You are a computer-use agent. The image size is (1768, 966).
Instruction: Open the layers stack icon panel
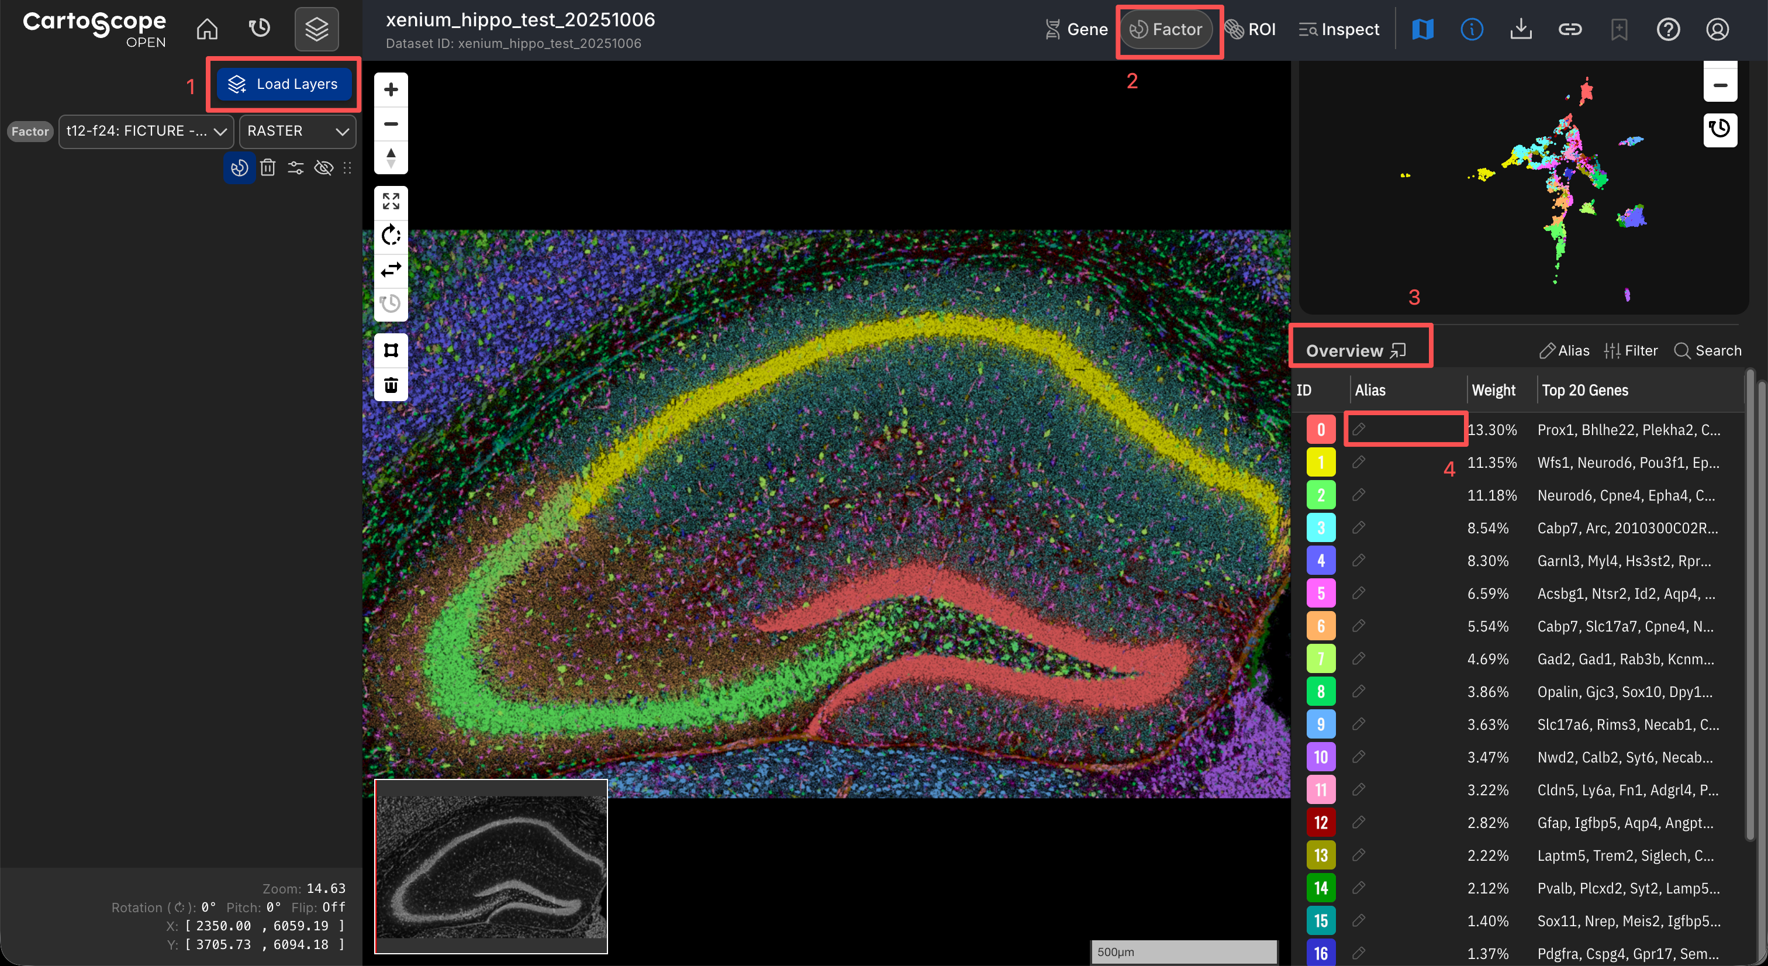click(316, 29)
